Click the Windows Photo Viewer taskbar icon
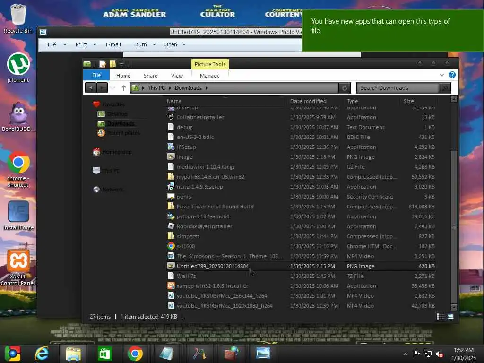This screenshot has height=363, width=484. (x=263, y=354)
